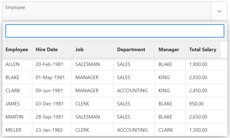
Task: Click the Total Salary column header
Action: click(x=203, y=50)
